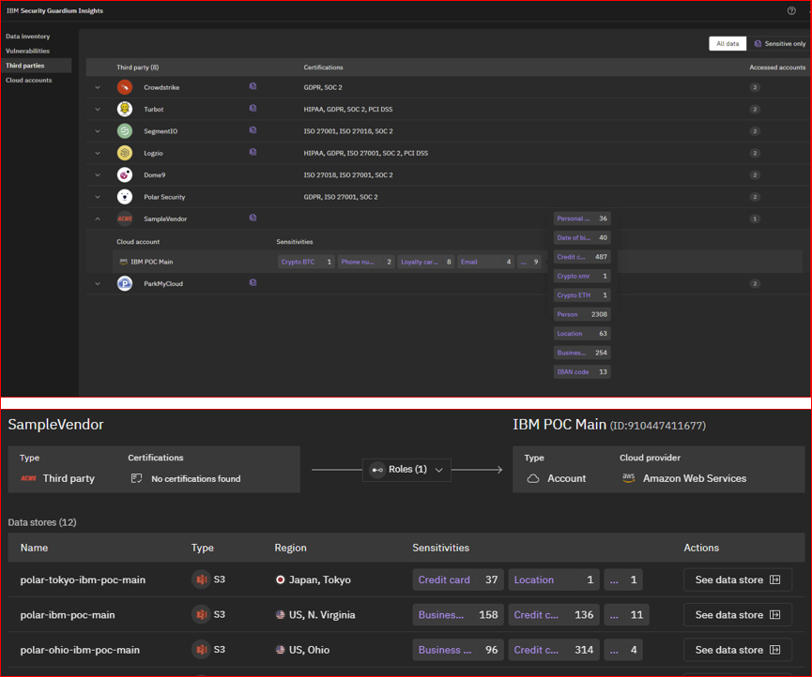Collapse the SampleVendor row

click(x=97, y=218)
